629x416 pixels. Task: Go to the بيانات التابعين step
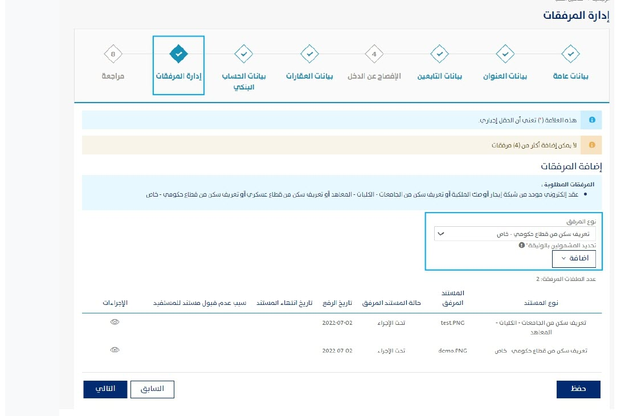pos(439,76)
